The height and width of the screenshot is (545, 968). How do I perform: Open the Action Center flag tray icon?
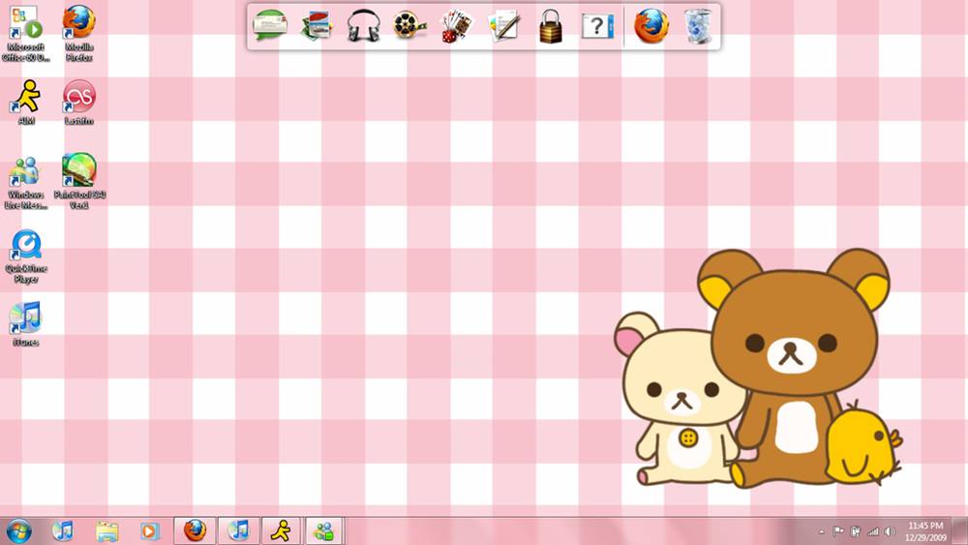tap(838, 531)
